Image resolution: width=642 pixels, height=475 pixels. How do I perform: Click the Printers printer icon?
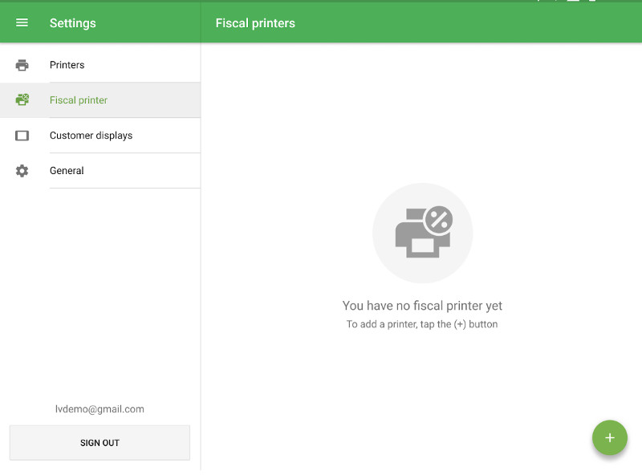click(x=22, y=65)
